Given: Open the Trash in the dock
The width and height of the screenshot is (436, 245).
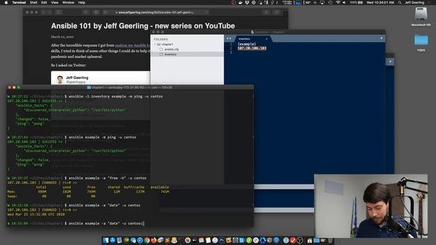Looking at the screenshot, I should click(x=330, y=240).
